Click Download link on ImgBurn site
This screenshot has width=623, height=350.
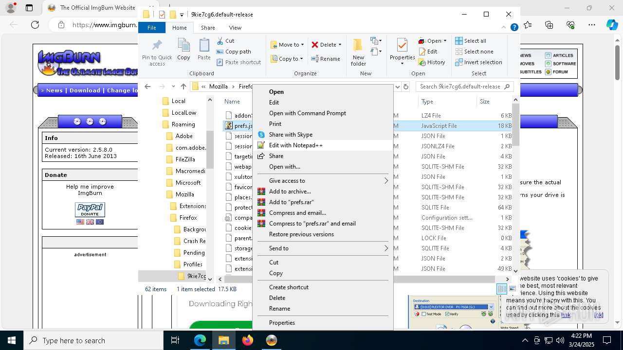85,90
